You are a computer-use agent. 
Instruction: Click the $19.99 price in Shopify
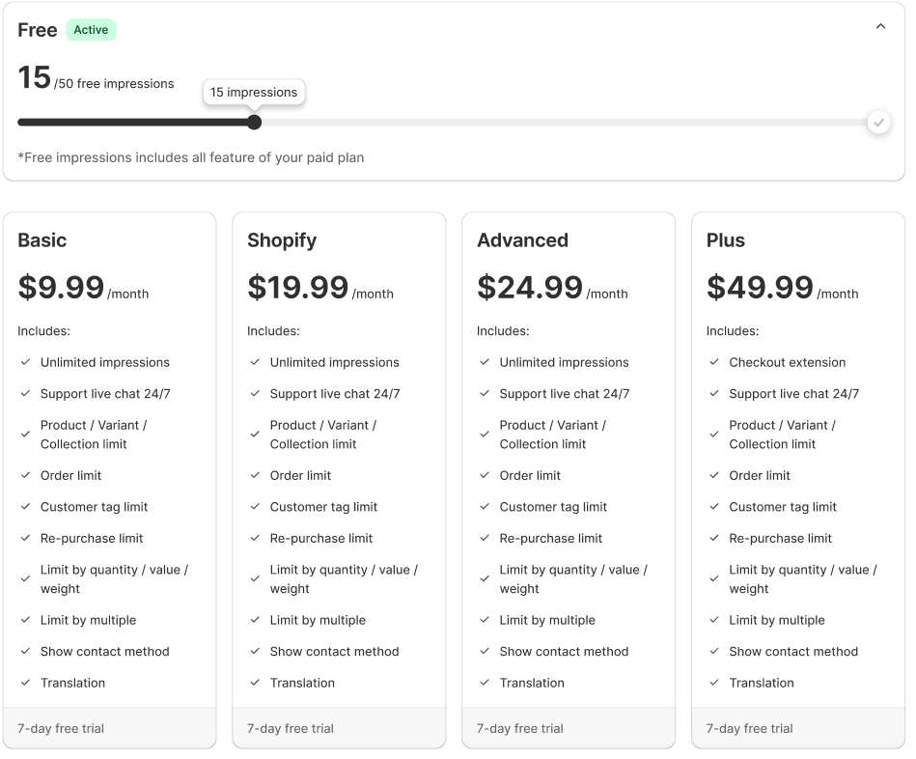pyautogui.click(x=297, y=287)
